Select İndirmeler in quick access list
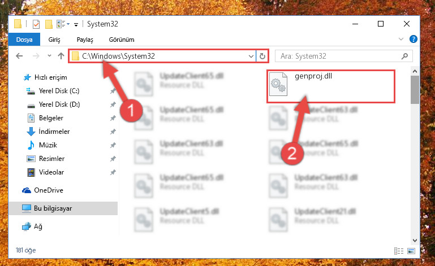This screenshot has height=266, width=435. click(54, 132)
